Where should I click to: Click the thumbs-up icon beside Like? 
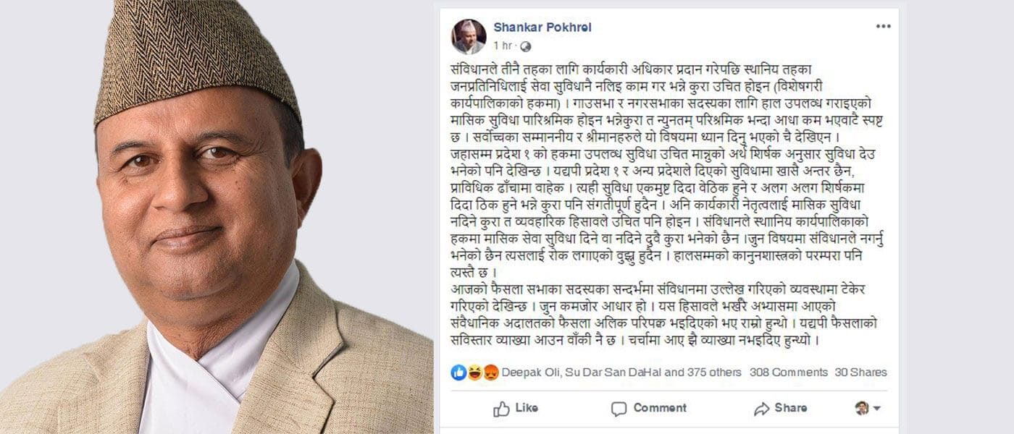click(x=501, y=409)
